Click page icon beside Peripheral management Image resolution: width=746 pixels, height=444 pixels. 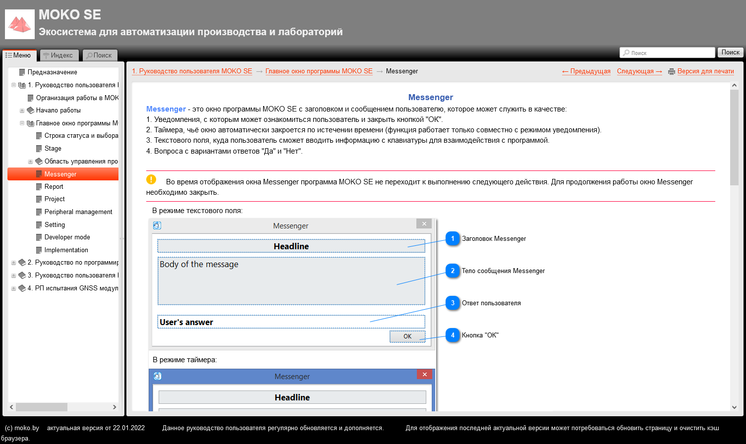39,212
